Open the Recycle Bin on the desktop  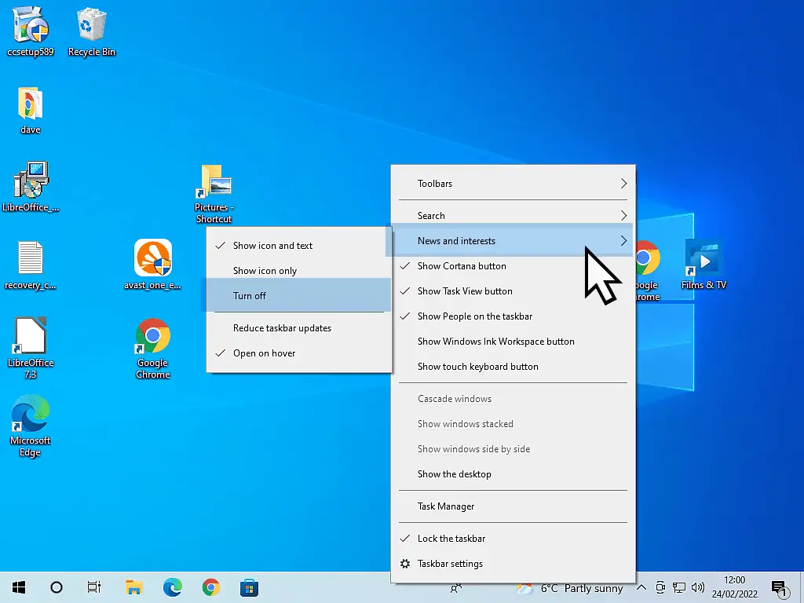coord(91,24)
